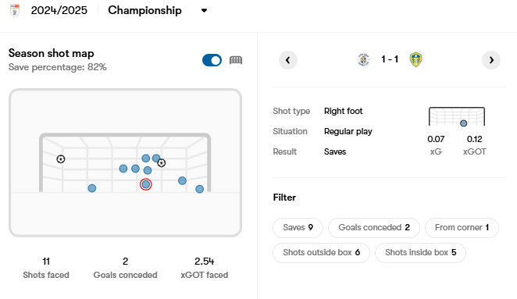
Task: Filter by Saves 9
Action: click(x=298, y=227)
